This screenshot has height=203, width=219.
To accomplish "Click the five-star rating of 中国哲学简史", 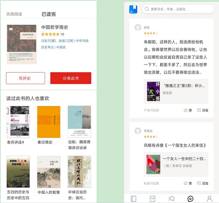I will coord(50,34).
